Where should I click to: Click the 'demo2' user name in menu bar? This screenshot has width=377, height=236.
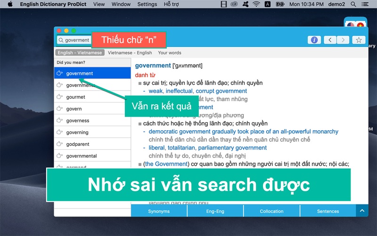[x=336, y=4]
